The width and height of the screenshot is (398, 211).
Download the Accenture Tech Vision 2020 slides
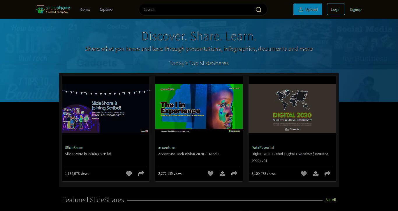coord(222,173)
